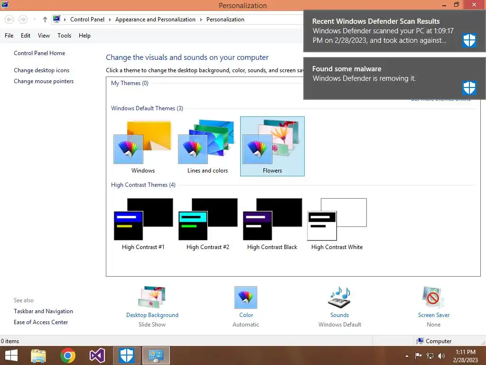Open the taskbar clock and date
The height and width of the screenshot is (365, 486).
466,356
